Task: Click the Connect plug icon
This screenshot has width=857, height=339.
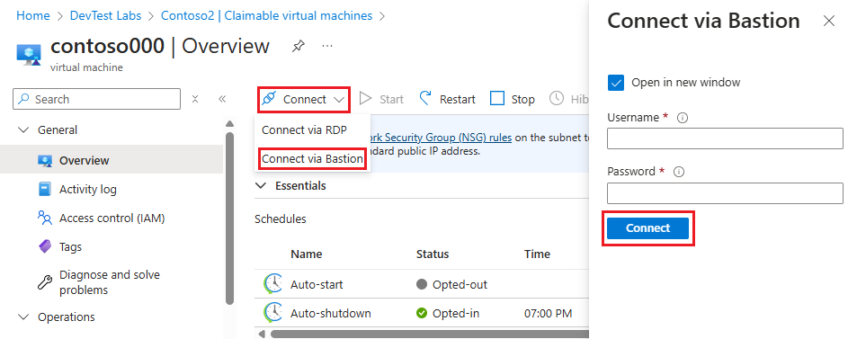Action: pos(269,99)
